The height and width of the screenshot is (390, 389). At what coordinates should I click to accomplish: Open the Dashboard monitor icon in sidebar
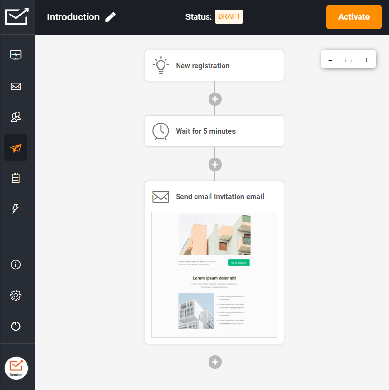point(16,55)
